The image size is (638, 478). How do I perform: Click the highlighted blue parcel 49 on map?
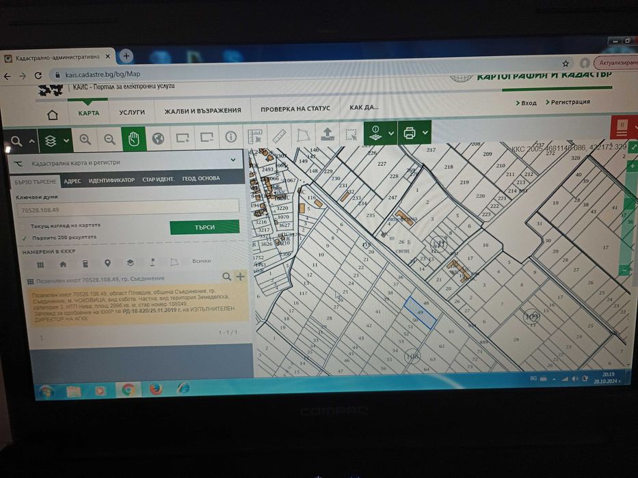(421, 313)
